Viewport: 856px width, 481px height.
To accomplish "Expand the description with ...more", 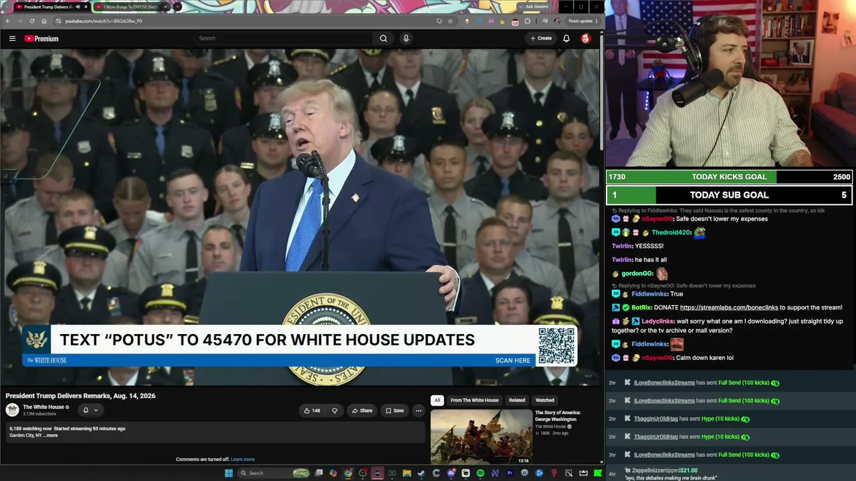I will [x=51, y=436].
